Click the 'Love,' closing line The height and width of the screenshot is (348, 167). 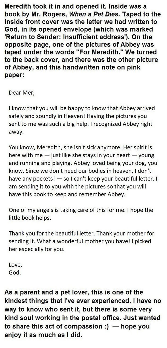pyautogui.click(x=15, y=258)
